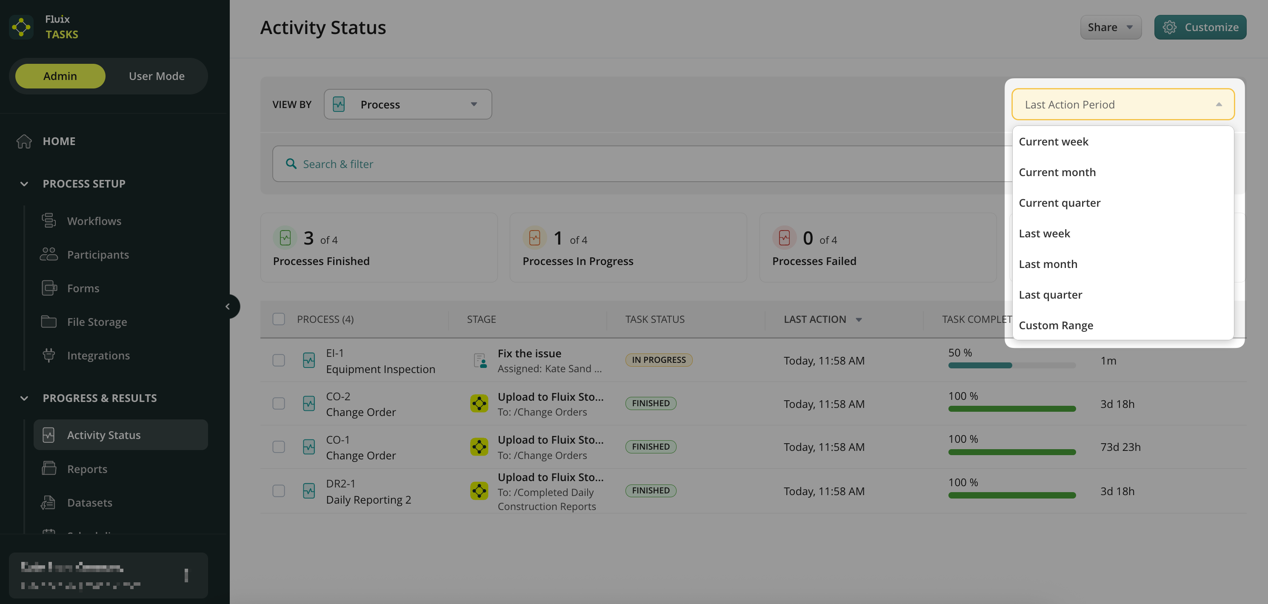Click the Datasets icon in sidebar
This screenshot has height=604, width=1268.
[x=48, y=502]
